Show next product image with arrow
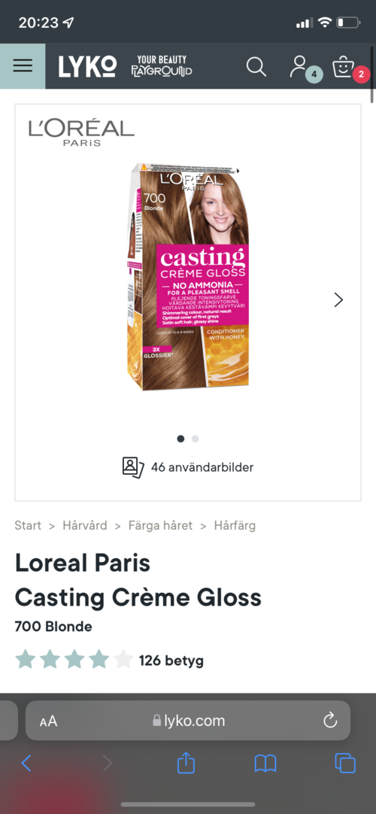The image size is (376, 814). point(338,299)
